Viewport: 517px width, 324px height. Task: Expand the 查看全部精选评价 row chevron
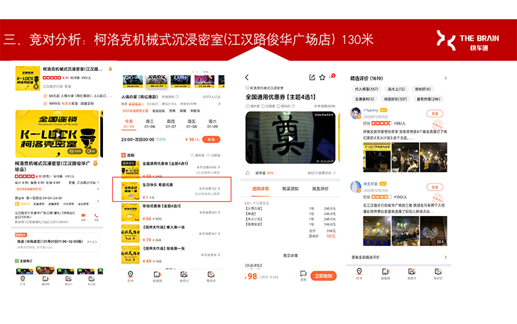click(445, 257)
